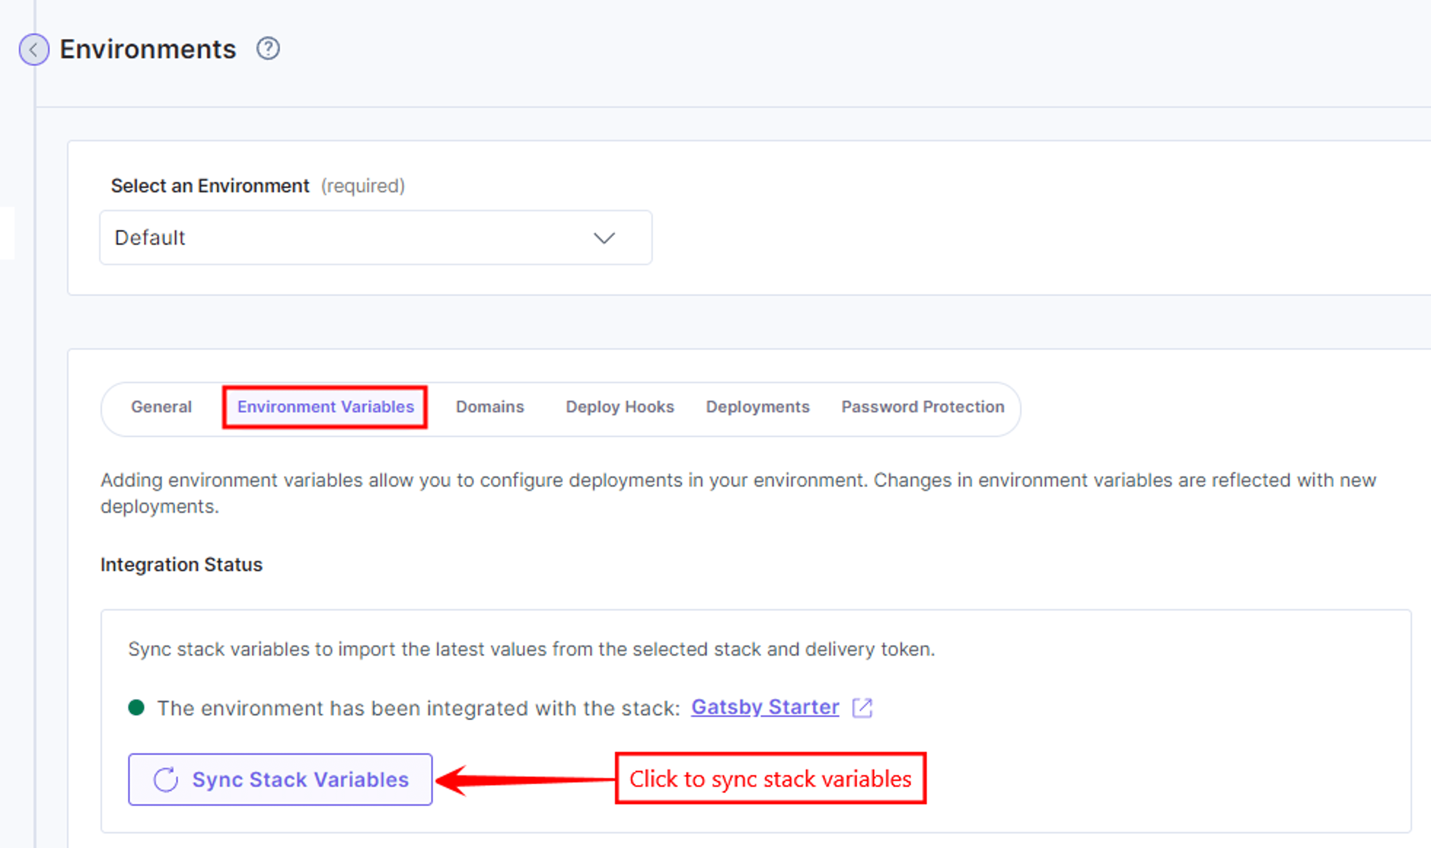Switch to the General tab
The image size is (1431, 848).
pyautogui.click(x=161, y=407)
